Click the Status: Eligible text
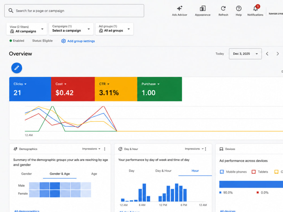 click(x=42, y=41)
